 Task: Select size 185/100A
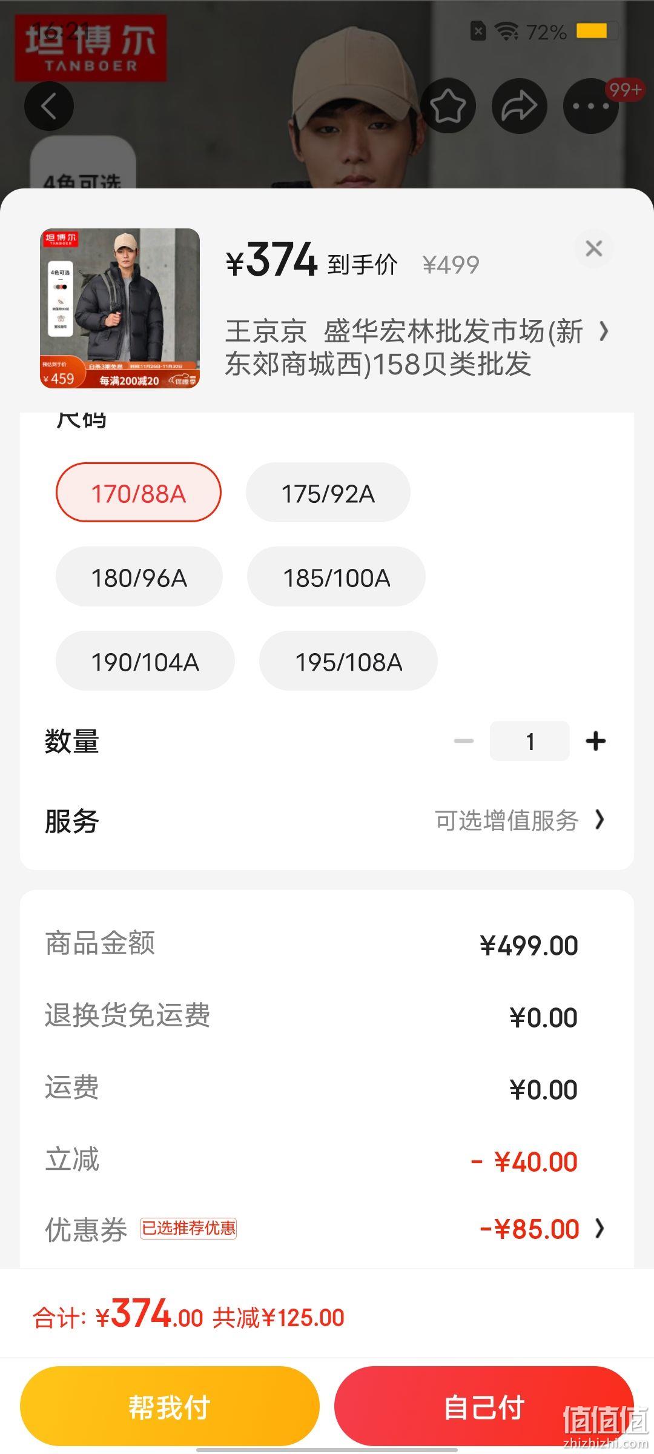pos(337,577)
